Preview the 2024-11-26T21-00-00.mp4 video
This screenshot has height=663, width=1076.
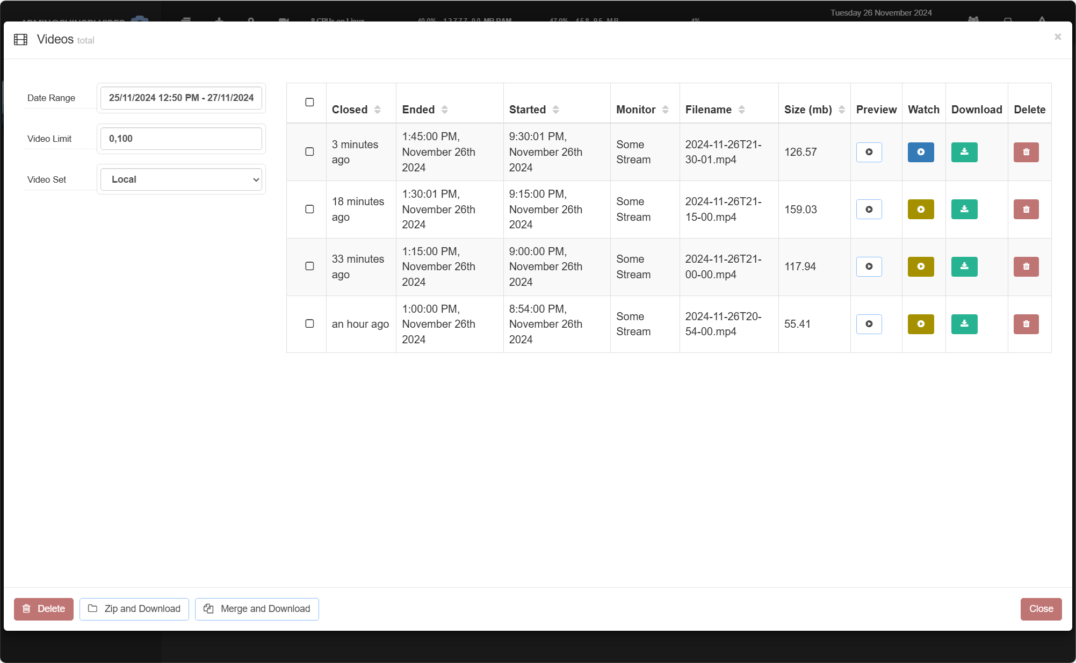(x=869, y=266)
